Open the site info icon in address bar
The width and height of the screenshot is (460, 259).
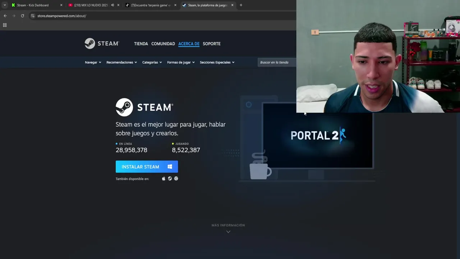(33, 16)
